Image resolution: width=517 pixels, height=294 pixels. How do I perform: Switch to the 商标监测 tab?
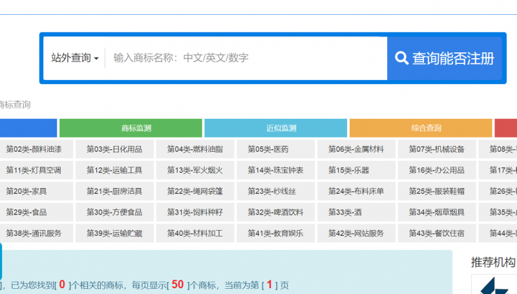coord(131,128)
